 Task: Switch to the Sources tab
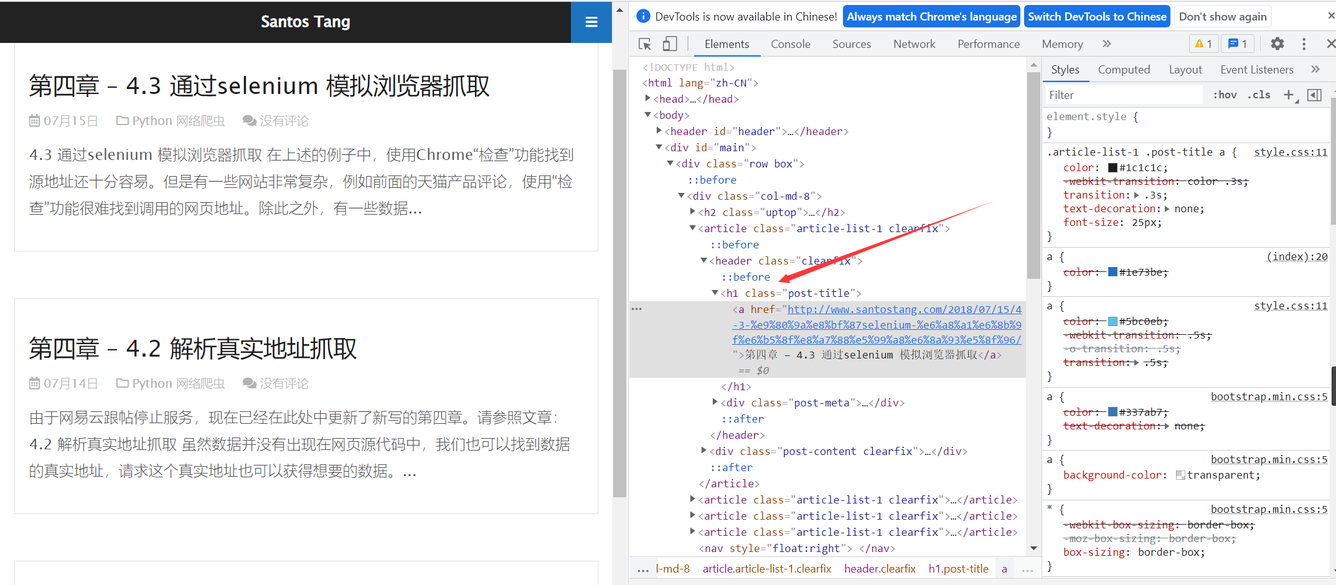point(851,44)
